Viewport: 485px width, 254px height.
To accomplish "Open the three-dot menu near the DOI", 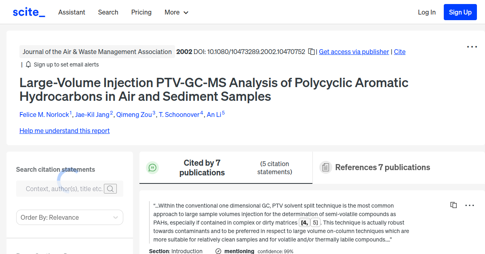I will [x=472, y=47].
